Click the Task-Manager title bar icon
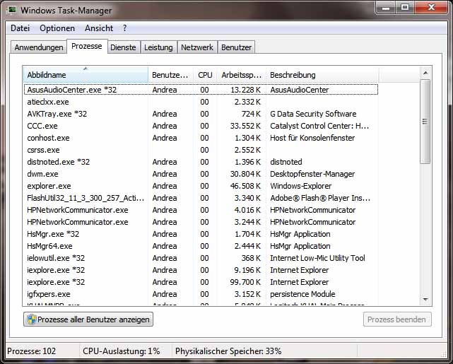The height and width of the screenshot is (364, 453). [x=12, y=11]
